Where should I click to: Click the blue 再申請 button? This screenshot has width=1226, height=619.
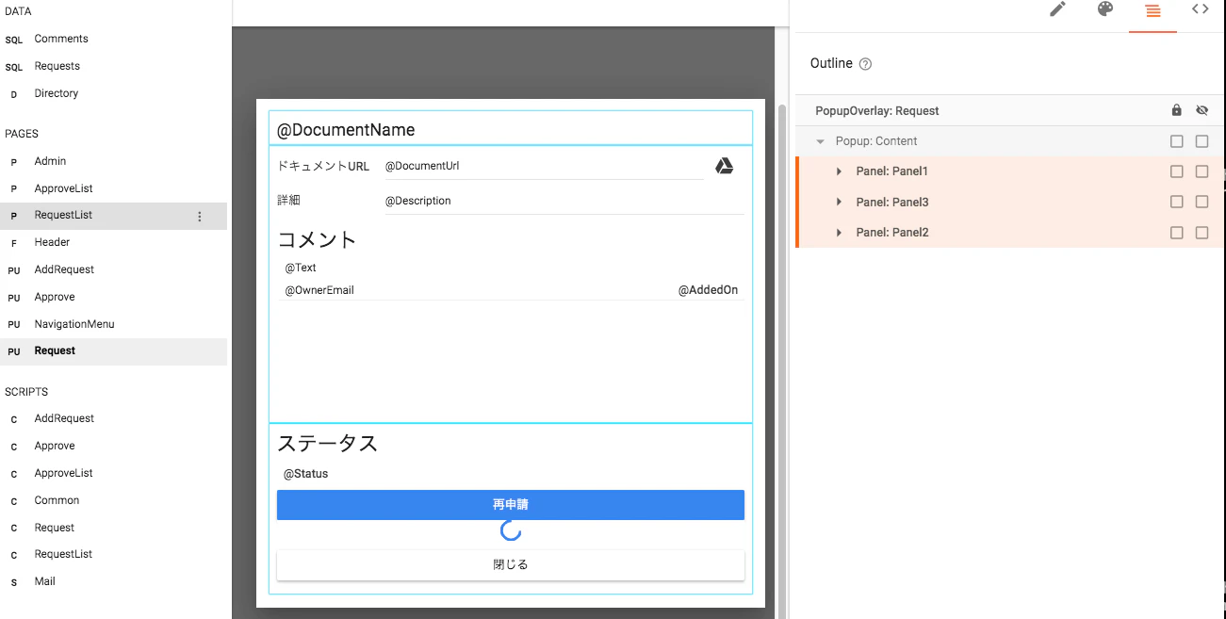[511, 505]
